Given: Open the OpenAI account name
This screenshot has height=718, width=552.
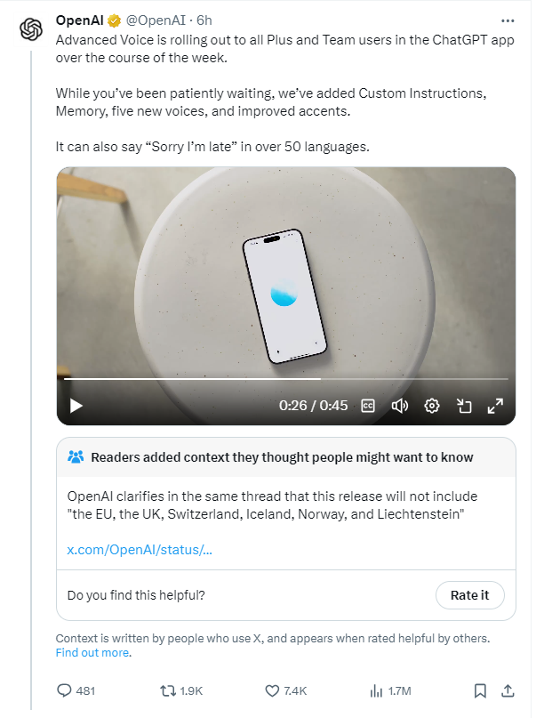Looking at the screenshot, I should [x=80, y=20].
